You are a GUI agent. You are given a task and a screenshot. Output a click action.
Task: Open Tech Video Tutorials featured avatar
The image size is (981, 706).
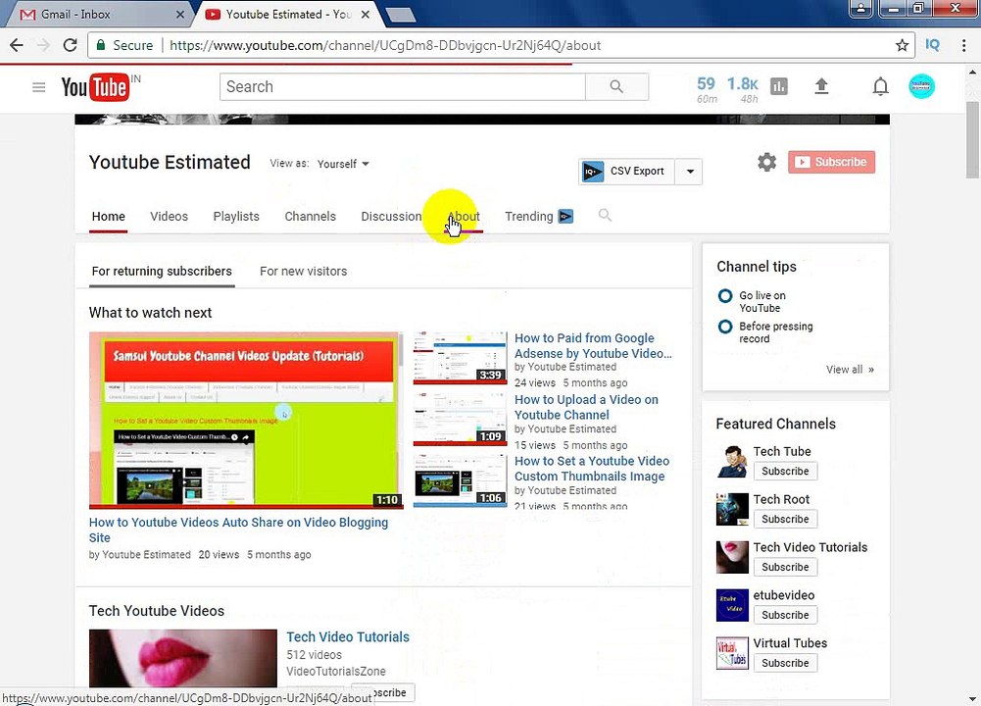point(732,557)
